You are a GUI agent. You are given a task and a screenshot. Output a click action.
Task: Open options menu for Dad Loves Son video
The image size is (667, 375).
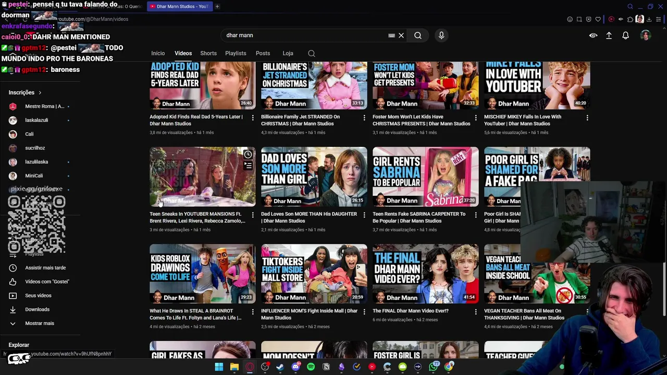(364, 215)
